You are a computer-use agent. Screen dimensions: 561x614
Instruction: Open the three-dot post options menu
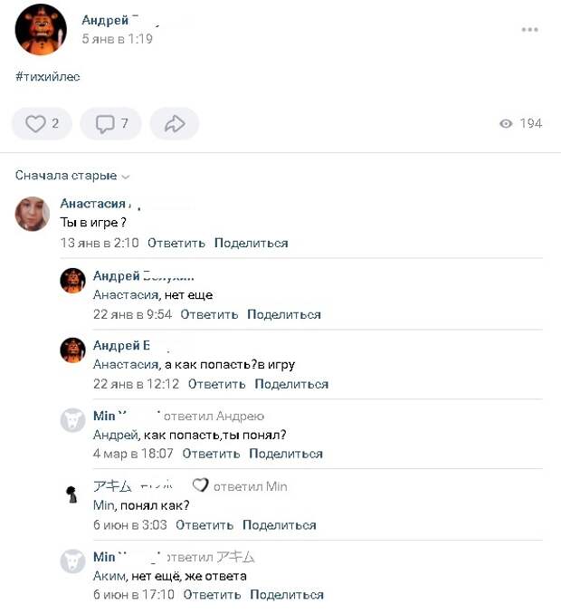[529, 30]
